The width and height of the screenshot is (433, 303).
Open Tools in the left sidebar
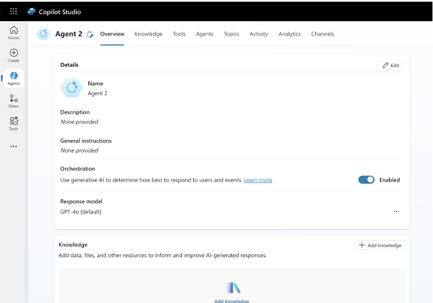pos(13,124)
